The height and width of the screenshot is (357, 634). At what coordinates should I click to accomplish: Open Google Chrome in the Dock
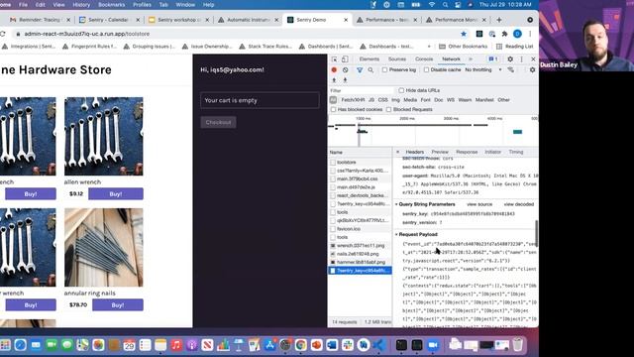coord(300,345)
